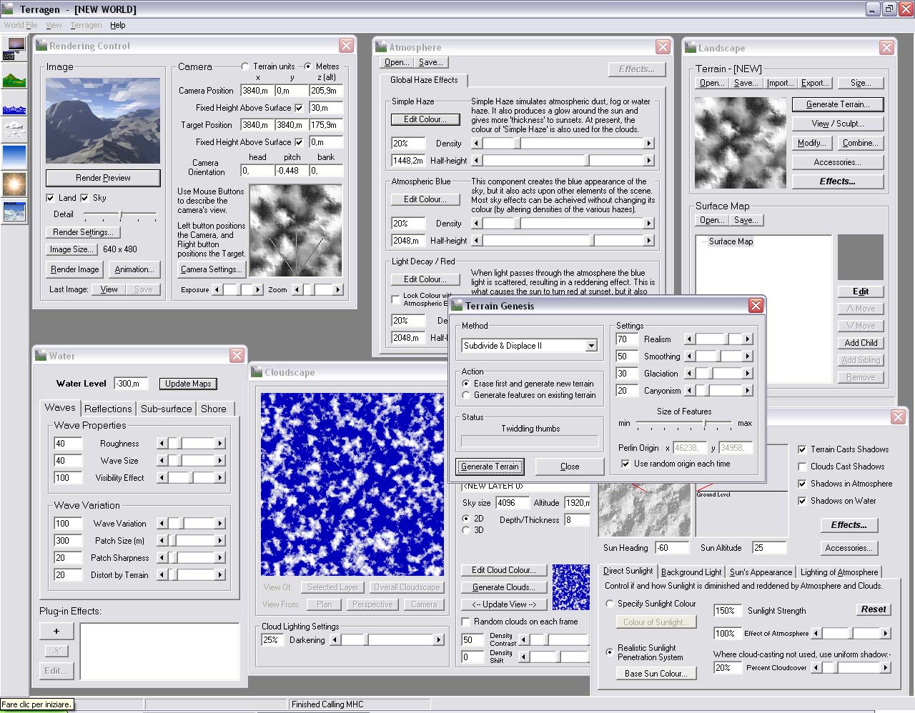Click the Render Preview button

103,178
